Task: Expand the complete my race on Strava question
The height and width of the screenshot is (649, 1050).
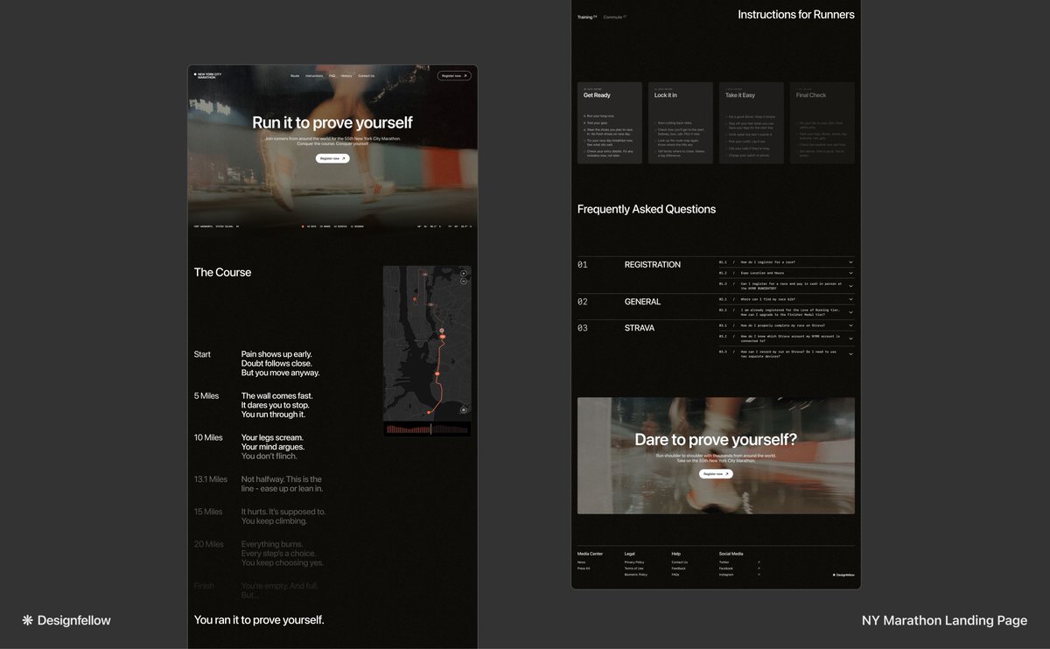Action: [787, 325]
